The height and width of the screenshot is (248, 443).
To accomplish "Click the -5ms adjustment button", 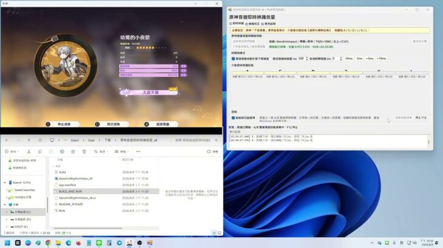I will point(359,59).
